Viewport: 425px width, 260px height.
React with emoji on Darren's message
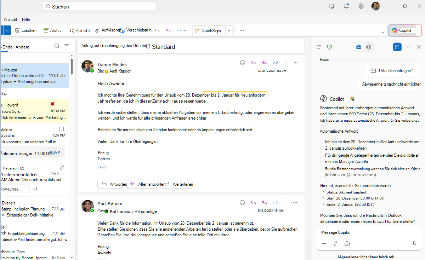tap(243, 63)
